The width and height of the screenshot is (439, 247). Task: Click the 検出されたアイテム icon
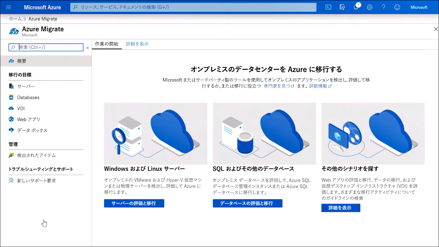tap(11, 155)
